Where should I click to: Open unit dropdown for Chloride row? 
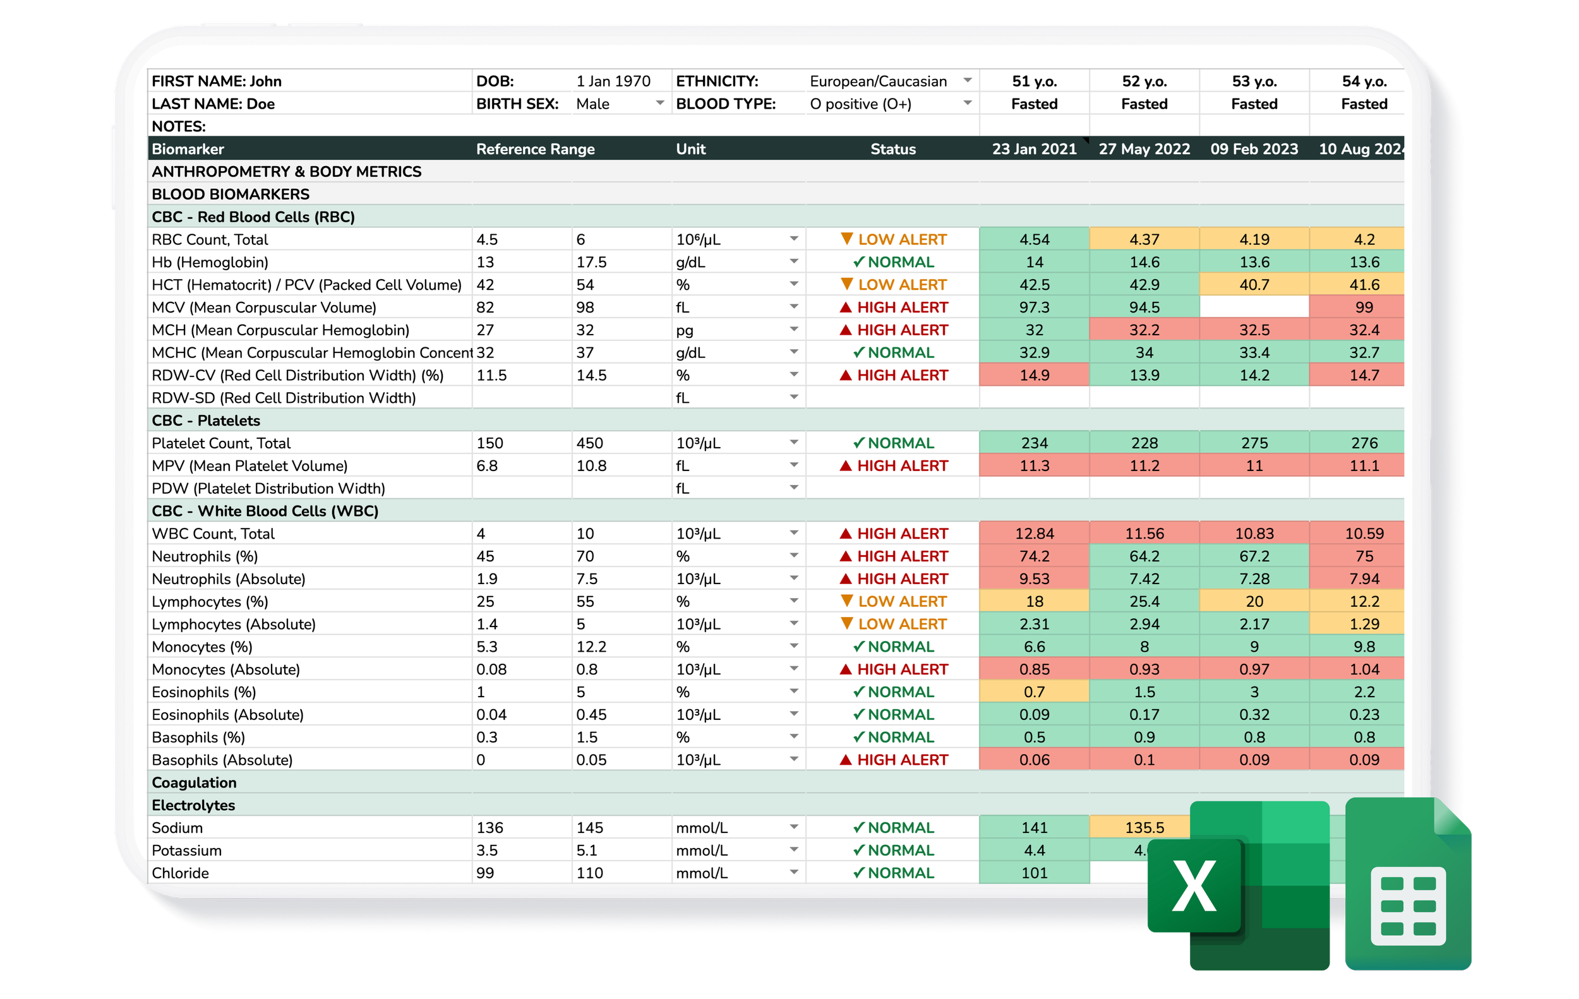794,873
